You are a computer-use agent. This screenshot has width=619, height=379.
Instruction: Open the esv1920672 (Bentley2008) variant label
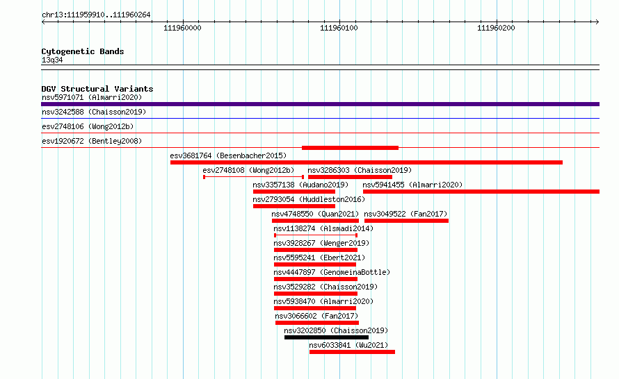click(x=92, y=141)
